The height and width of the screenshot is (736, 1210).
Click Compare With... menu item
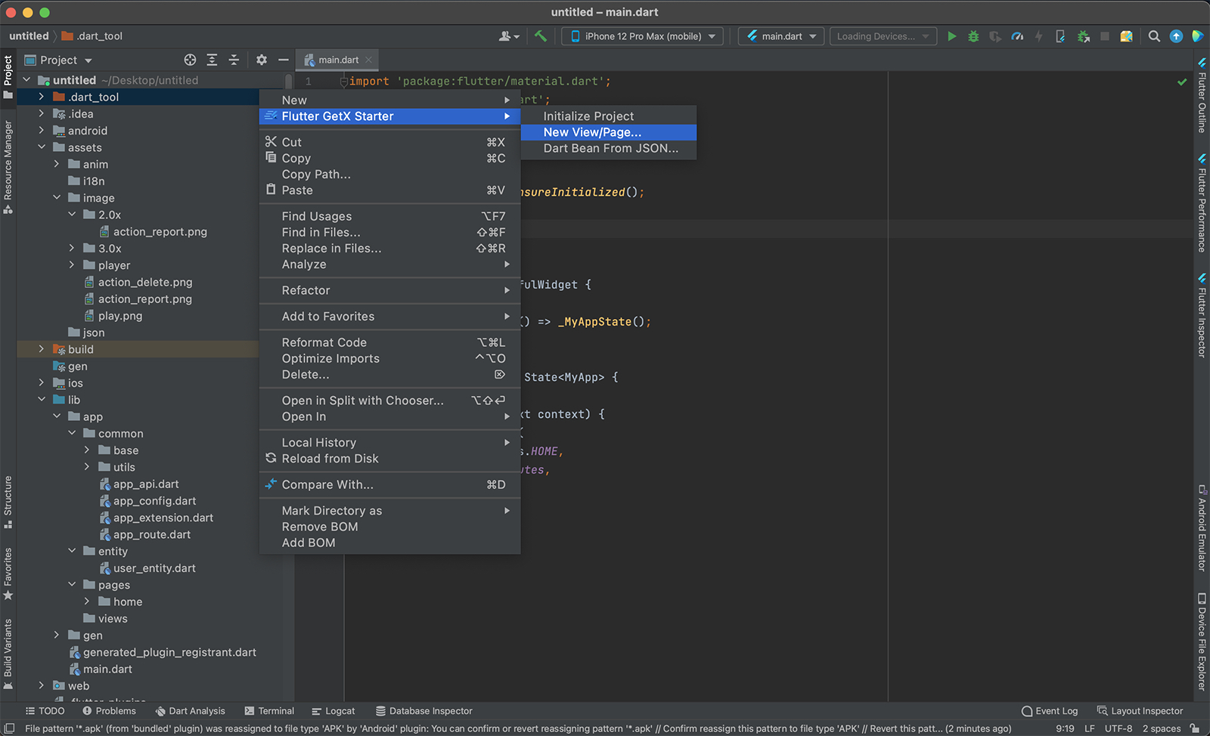pos(389,484)
